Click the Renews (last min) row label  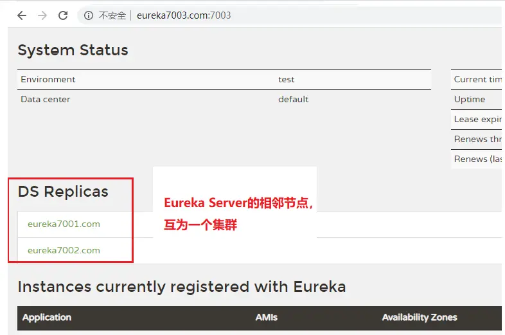(x=477, y=159)
